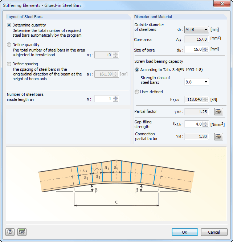The image size is (233, 242).
Task: Click the n input field showing 1
Action: [x=104, y=99]
